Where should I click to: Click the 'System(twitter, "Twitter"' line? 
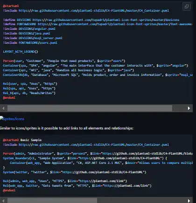(75, 172)
